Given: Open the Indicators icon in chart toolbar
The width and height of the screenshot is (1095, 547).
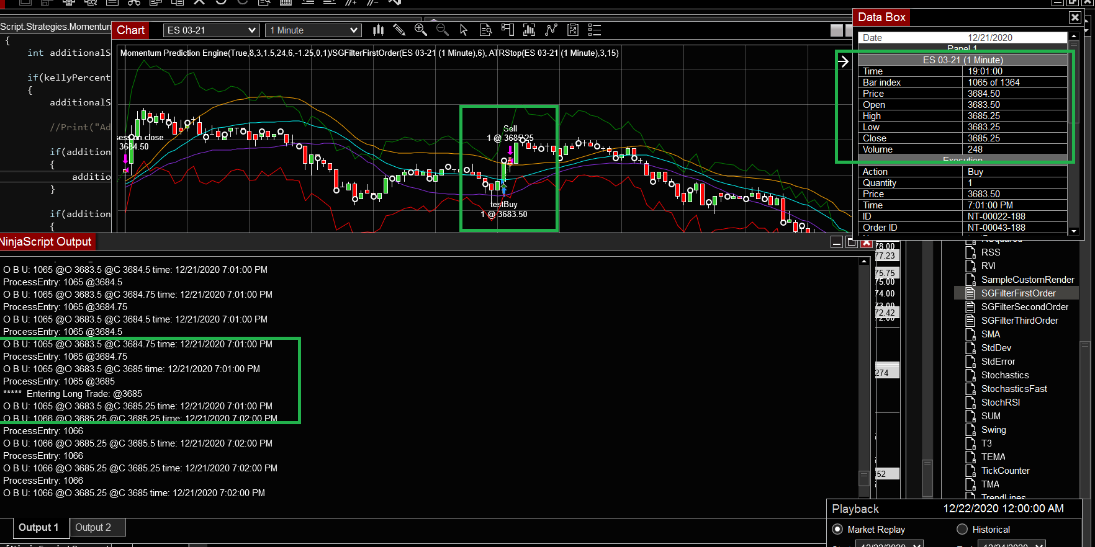Looking at the screenshot, I should pos(529,30).
